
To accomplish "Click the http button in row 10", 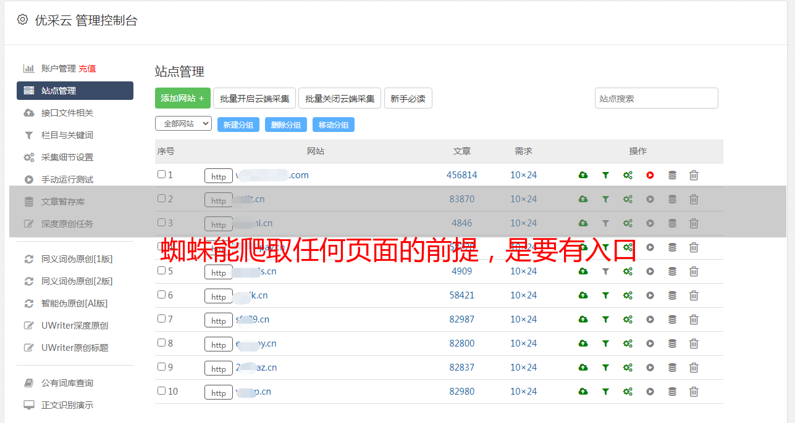I will click(x=219, y=392).
